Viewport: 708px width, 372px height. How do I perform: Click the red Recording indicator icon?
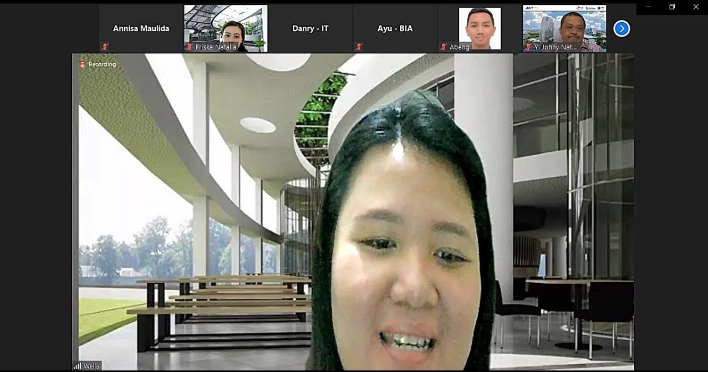pos(83,64)
